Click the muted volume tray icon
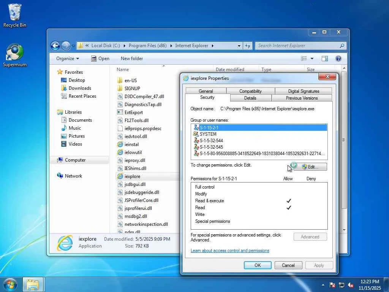Viewport: 389px width, 292px height. pos(351,285)
